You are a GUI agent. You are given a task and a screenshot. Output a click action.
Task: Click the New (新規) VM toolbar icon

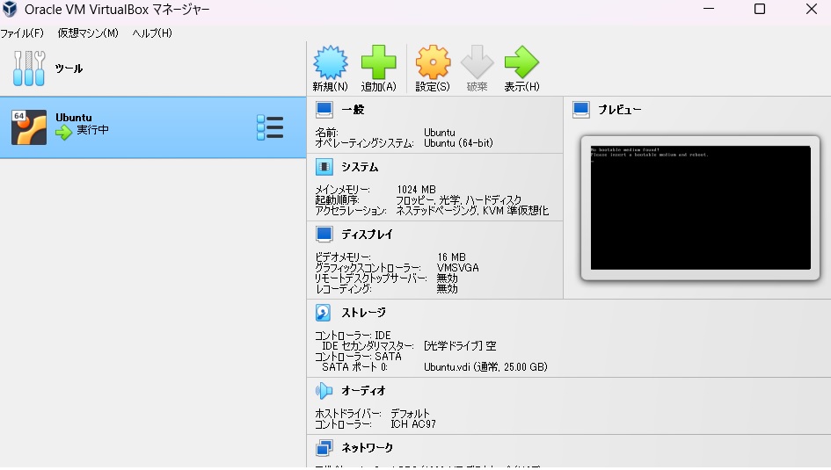(330, 61)
